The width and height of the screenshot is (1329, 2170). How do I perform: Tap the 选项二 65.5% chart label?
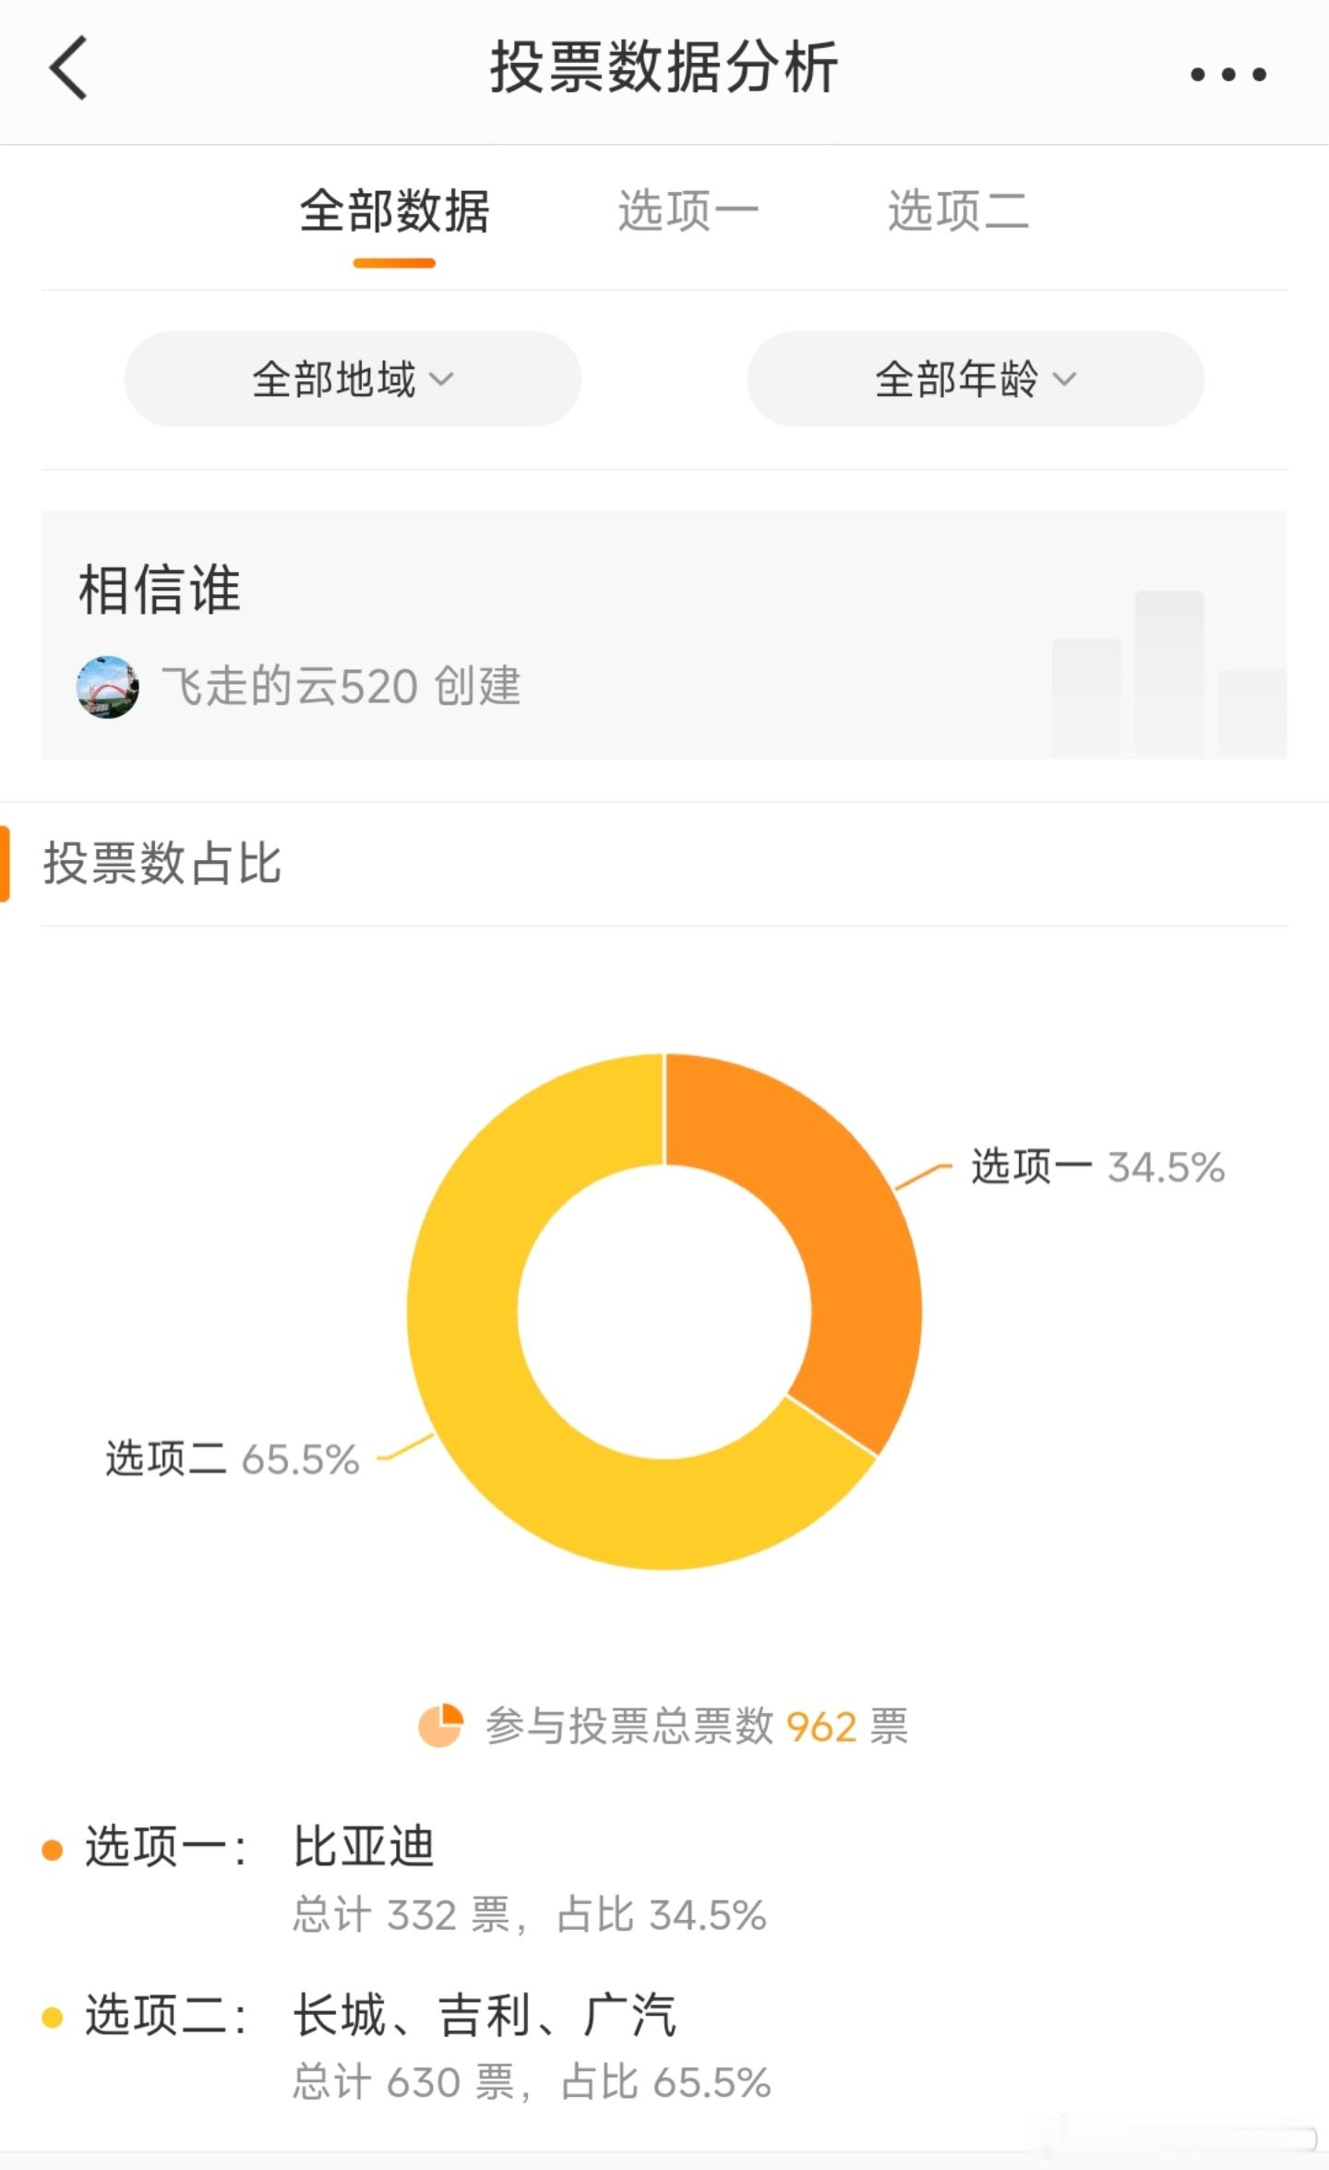point(232,1459)
